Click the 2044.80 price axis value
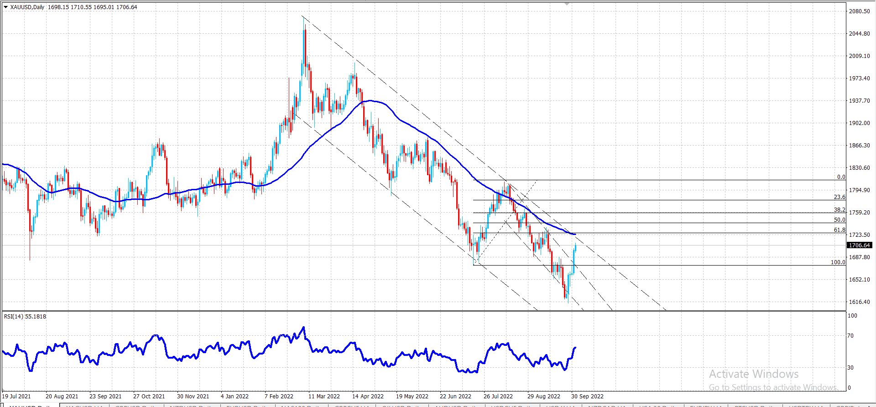The height and width of the screenshot is (407, 876). coord(859,34)
